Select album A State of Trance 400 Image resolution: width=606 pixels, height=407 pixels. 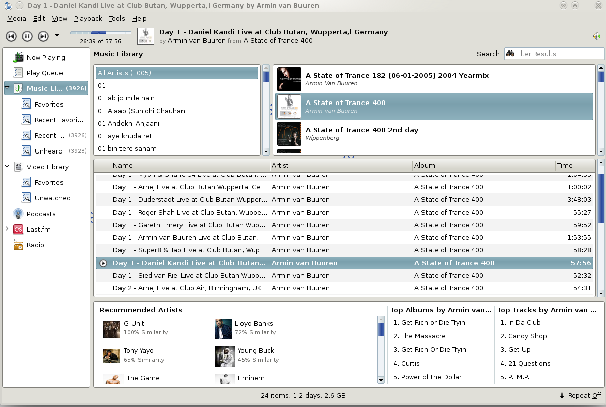[434, 107]
